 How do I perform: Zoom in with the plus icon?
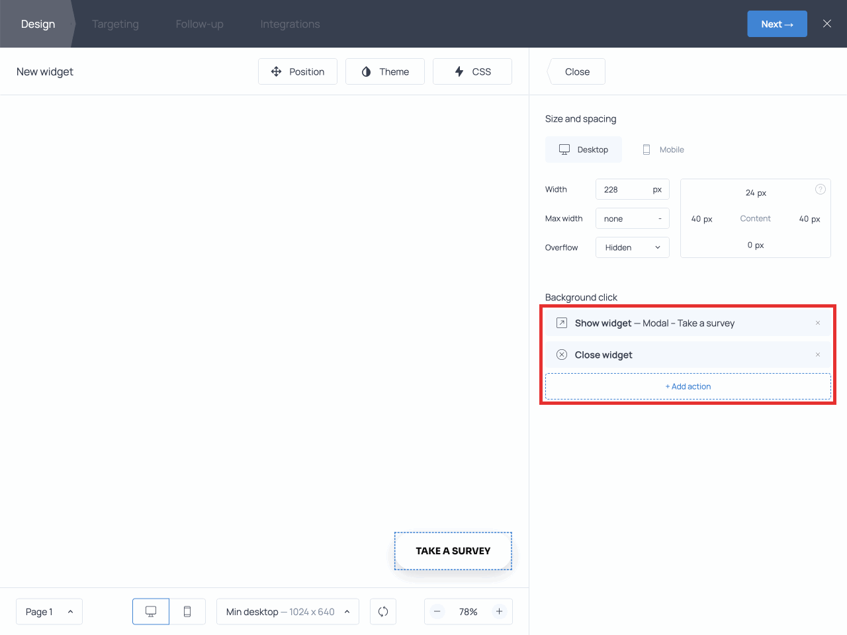(x=500, y=611)
